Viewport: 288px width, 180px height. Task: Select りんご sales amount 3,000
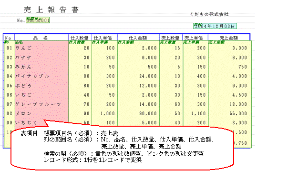240,48
